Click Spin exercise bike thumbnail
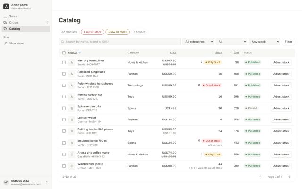 72,108
